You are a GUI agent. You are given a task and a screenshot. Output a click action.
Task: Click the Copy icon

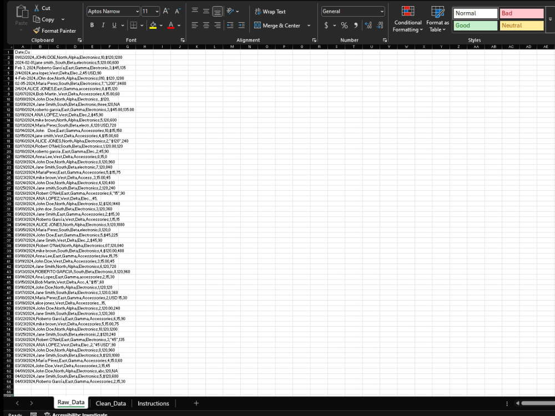[x=37, y=19]
